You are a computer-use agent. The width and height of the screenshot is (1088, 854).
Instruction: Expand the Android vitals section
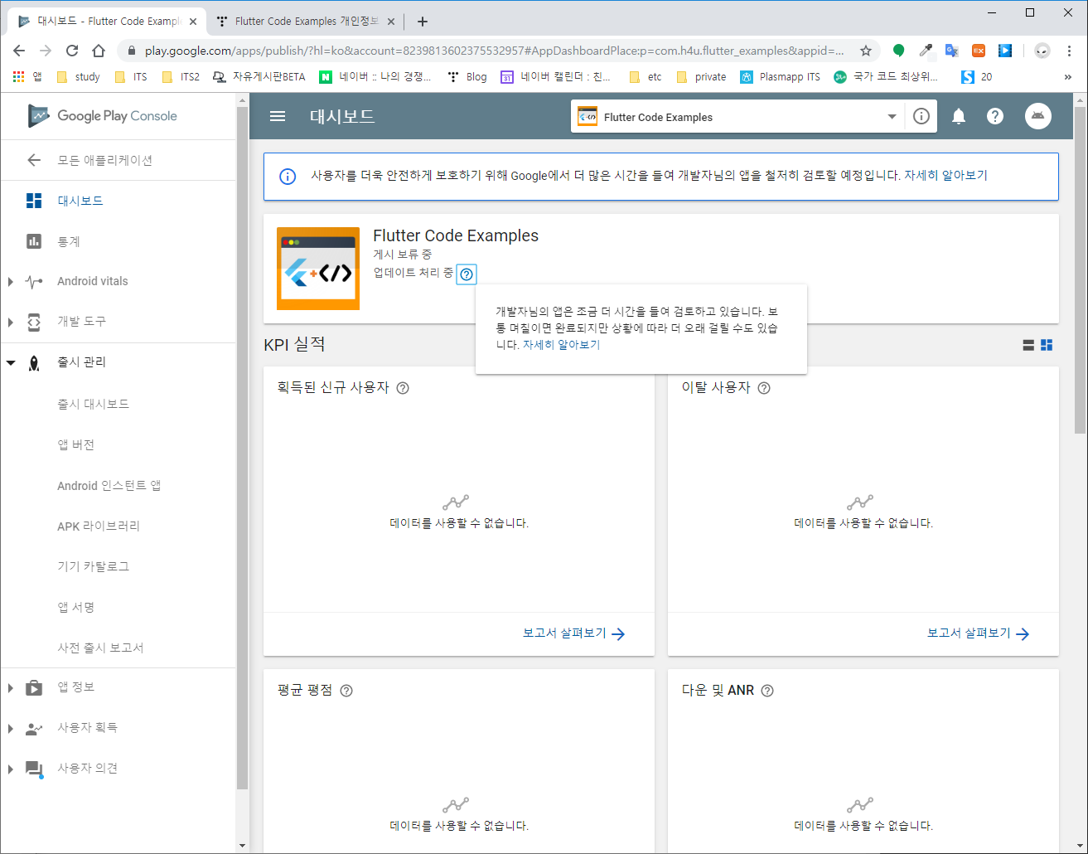[x=10, y=282]
